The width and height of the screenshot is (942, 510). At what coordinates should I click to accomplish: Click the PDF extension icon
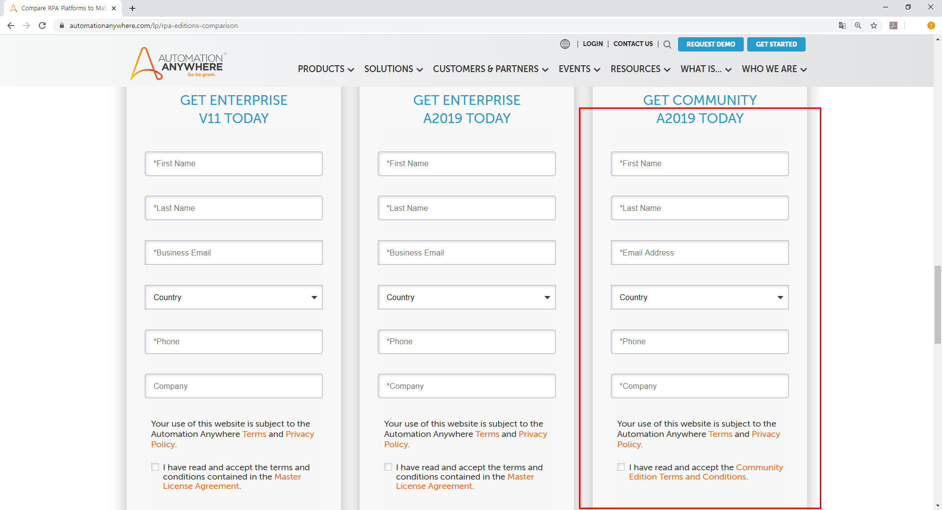[x=893, y=25]
